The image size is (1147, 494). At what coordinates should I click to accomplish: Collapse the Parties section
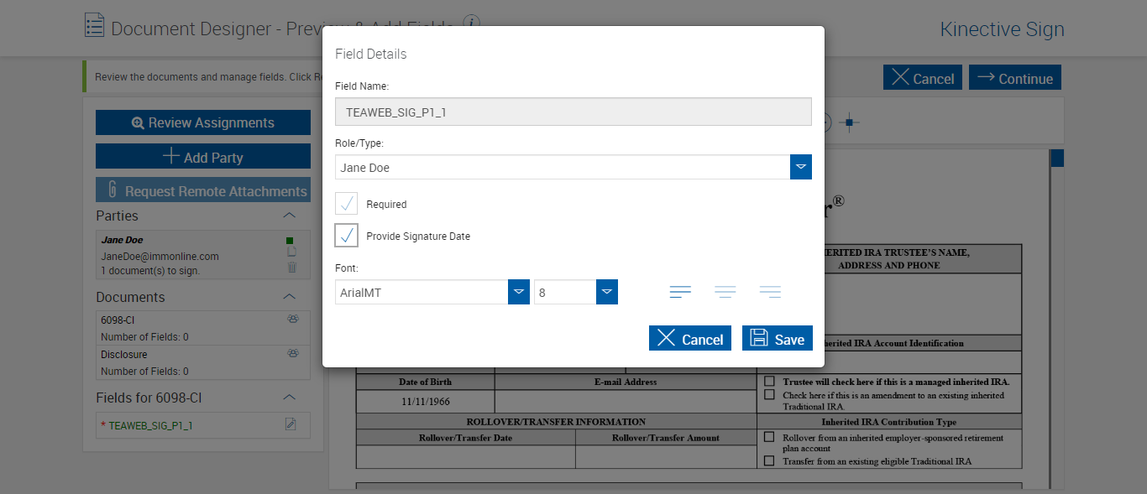click(290, 216)
